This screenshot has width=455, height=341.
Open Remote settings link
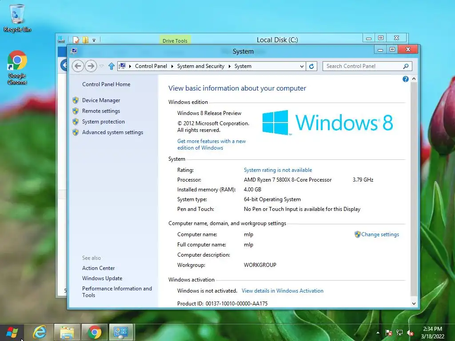click(101, 111)
